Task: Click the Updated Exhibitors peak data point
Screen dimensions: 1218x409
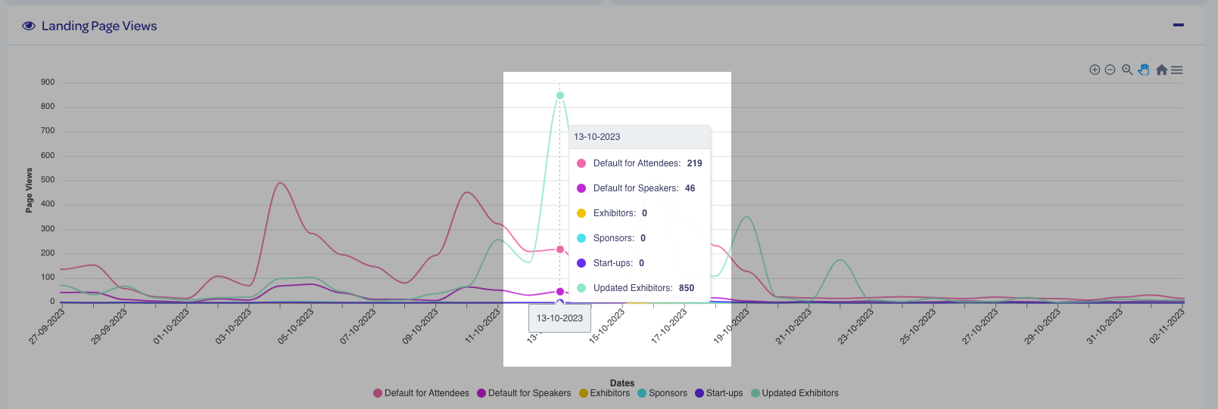Action: tap(560, 95)
